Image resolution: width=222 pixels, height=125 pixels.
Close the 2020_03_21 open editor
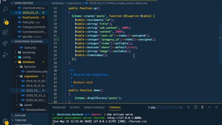coord(16,12)
